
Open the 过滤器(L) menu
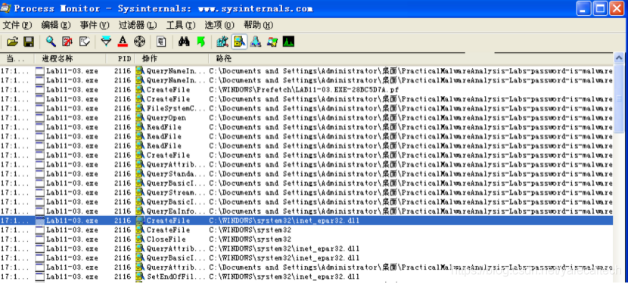point(138,25)
